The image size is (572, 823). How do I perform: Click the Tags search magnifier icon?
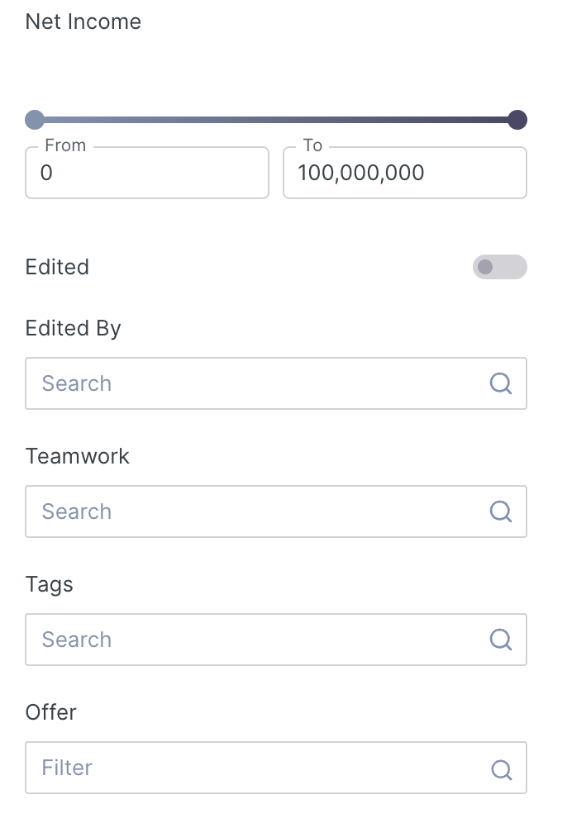pyautogui.click(x=501, y=640)
